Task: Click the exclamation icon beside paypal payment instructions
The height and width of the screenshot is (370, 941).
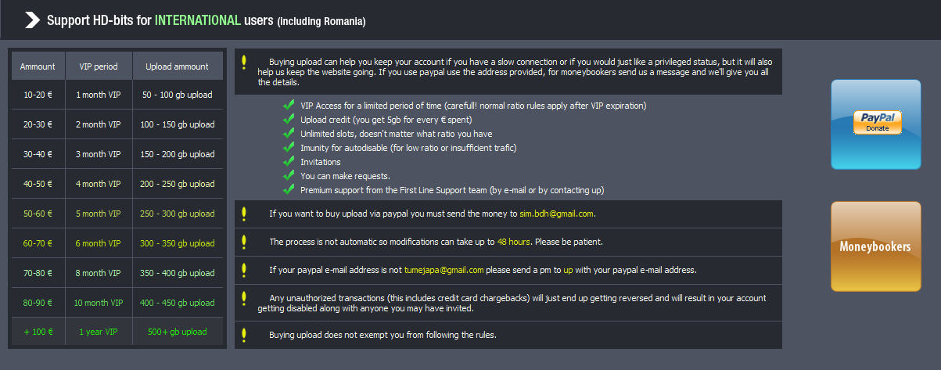Action: tap(244, 214)
